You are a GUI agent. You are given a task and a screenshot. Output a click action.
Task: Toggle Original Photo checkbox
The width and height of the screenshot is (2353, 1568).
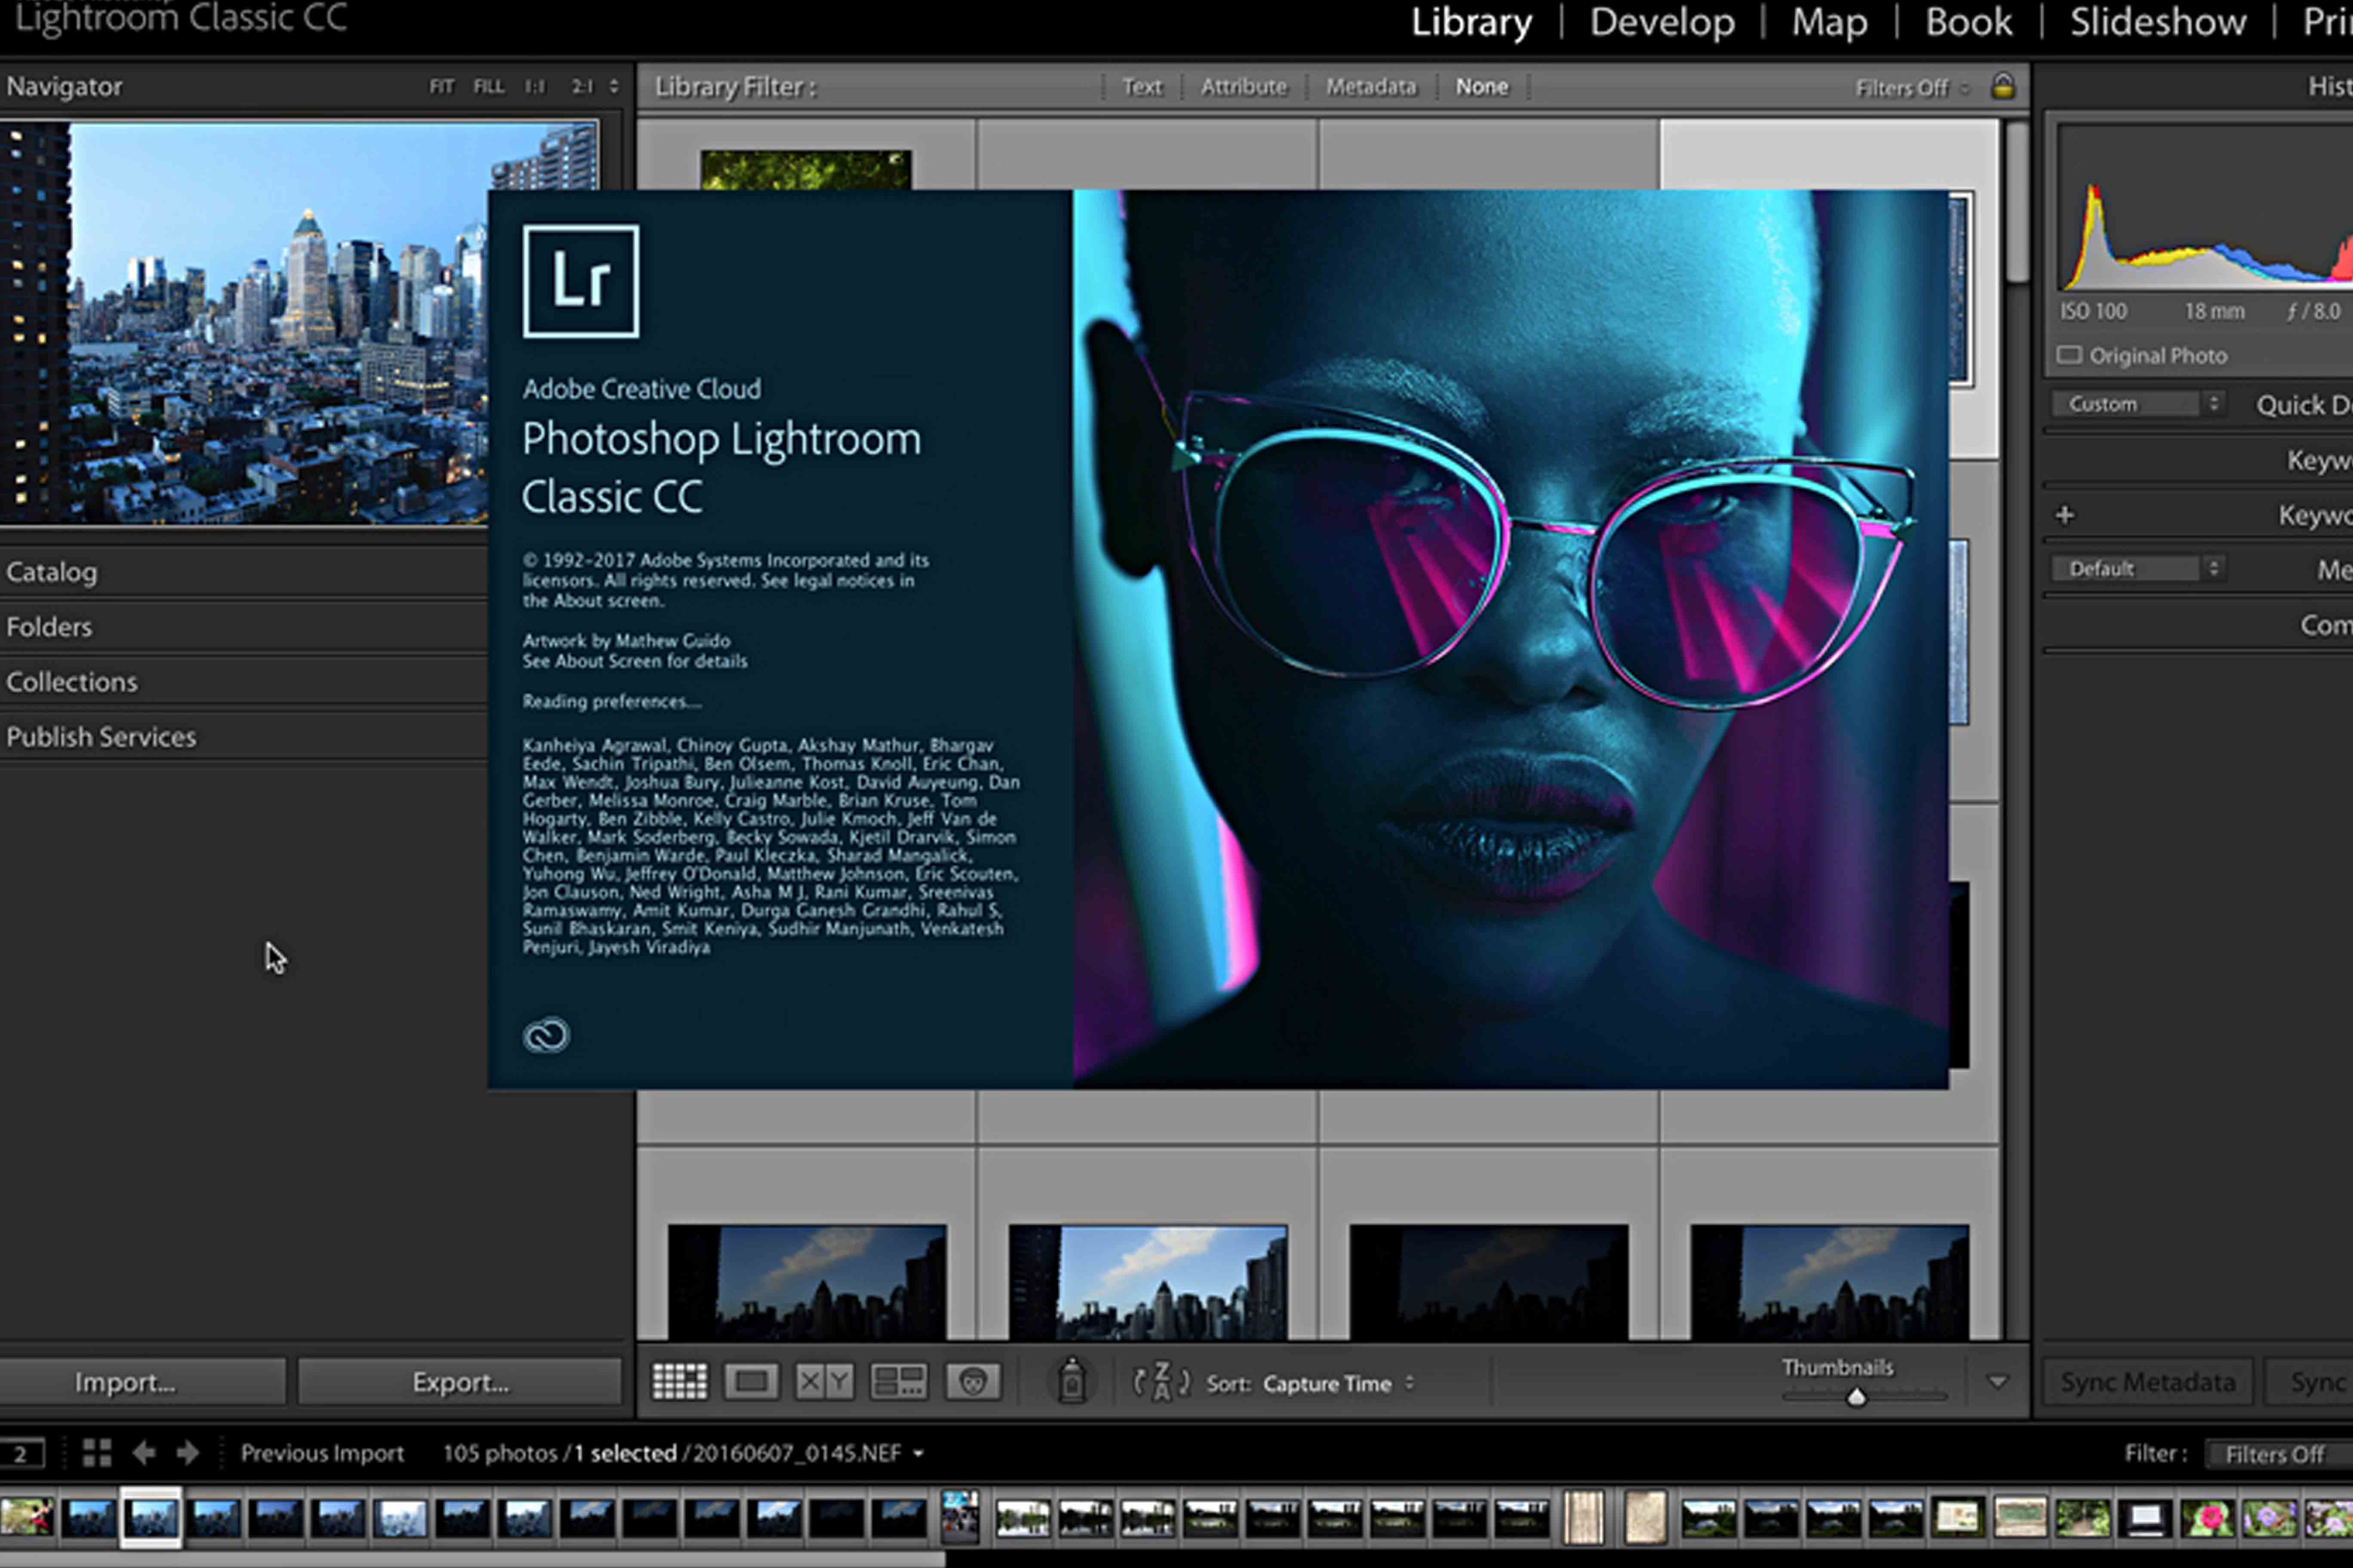click(2069, 355)
